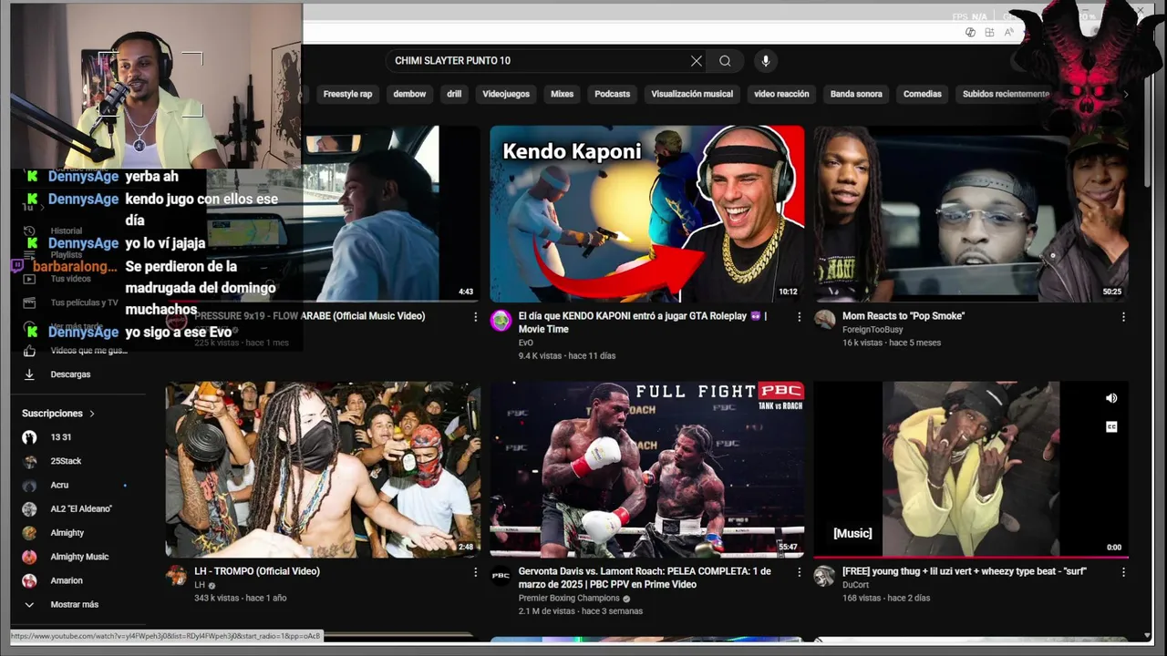Open Gervonta Davis vs. Lamont Roach title
This screenshot has height=656, width=1167.
pyautogui.click(x=645, y=578)
